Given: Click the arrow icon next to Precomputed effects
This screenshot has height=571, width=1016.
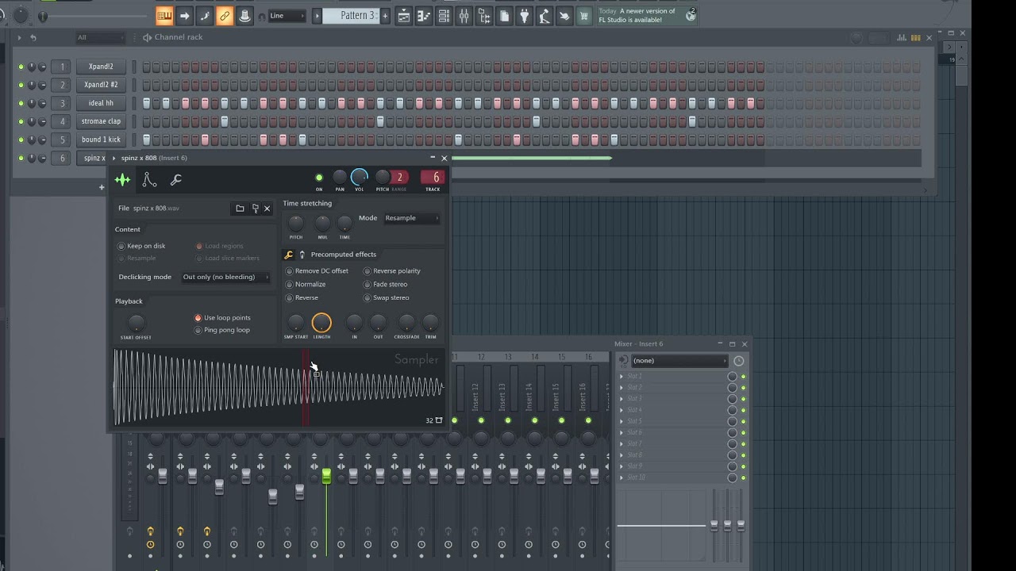Looking at the screenshot, I should (302, 255).
